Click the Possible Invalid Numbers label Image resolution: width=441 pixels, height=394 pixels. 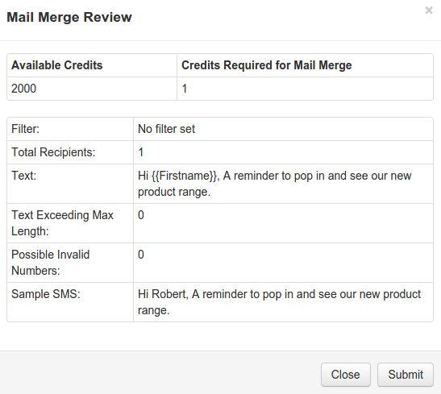50,263
